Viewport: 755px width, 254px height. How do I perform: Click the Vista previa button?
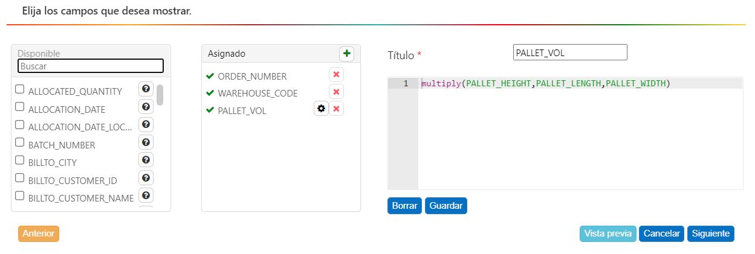(608, 233)
